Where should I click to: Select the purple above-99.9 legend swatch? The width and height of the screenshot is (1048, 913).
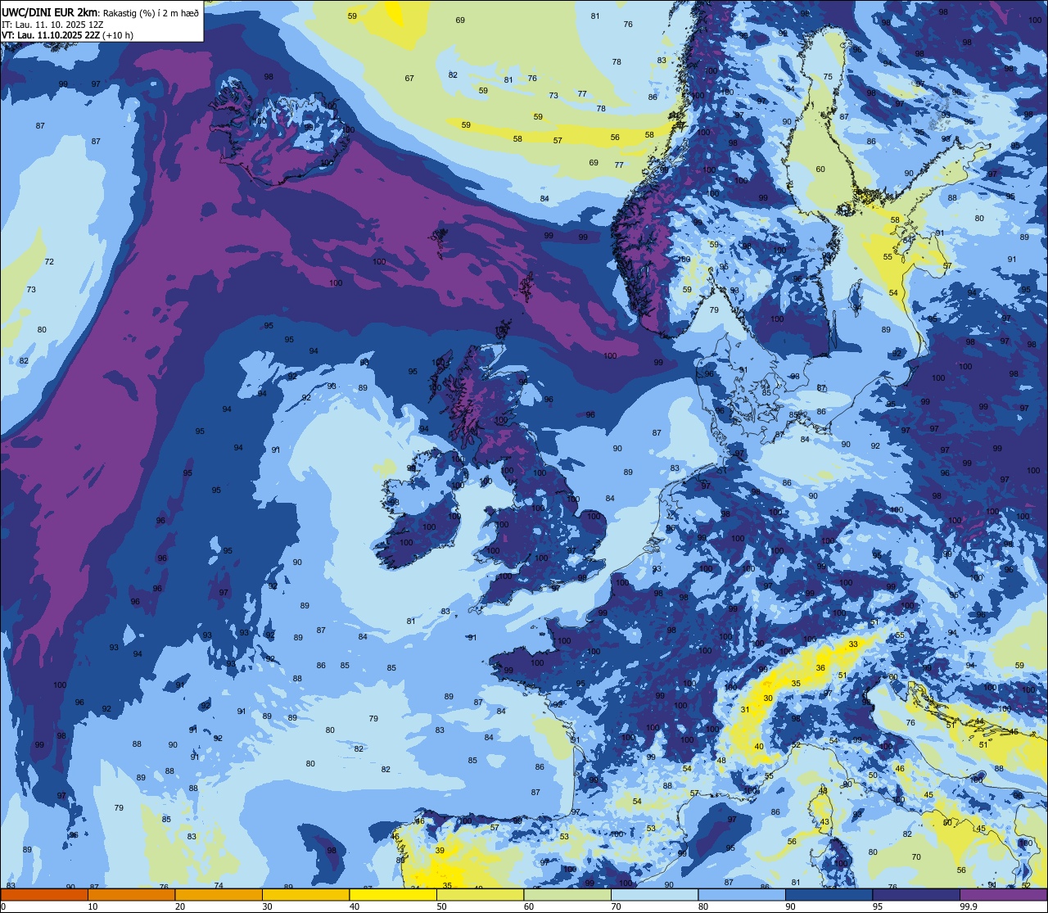click(1003, 895)
